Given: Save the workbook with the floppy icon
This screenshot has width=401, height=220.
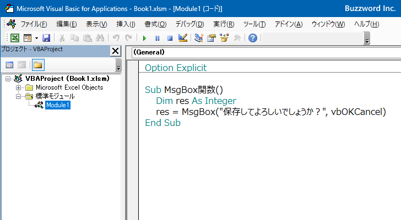Looking at the screenshot, I should point(46,38).
